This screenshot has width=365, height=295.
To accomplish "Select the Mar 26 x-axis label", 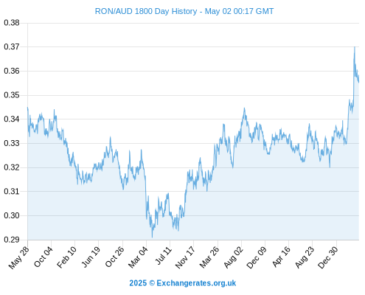I will click(209, 257).
